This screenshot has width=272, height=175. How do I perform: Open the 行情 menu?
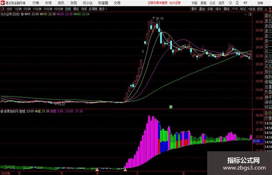36,3
